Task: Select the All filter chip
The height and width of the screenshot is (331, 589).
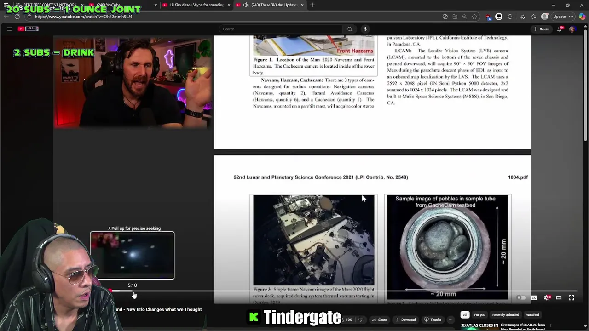Action: coord(465,315)
